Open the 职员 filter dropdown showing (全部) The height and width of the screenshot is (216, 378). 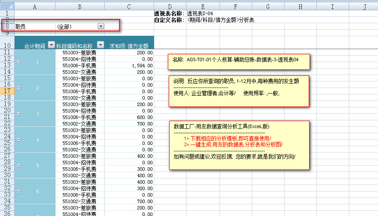101,27
